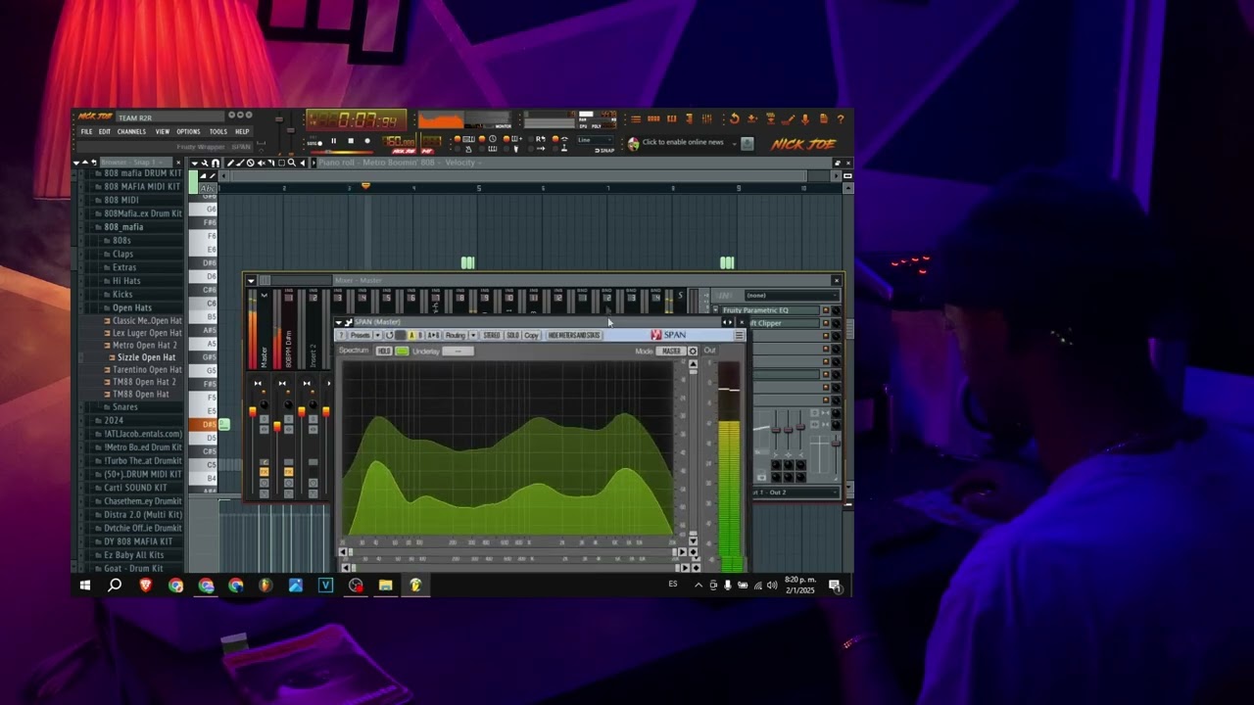Click to enable online news

[683, 142]
